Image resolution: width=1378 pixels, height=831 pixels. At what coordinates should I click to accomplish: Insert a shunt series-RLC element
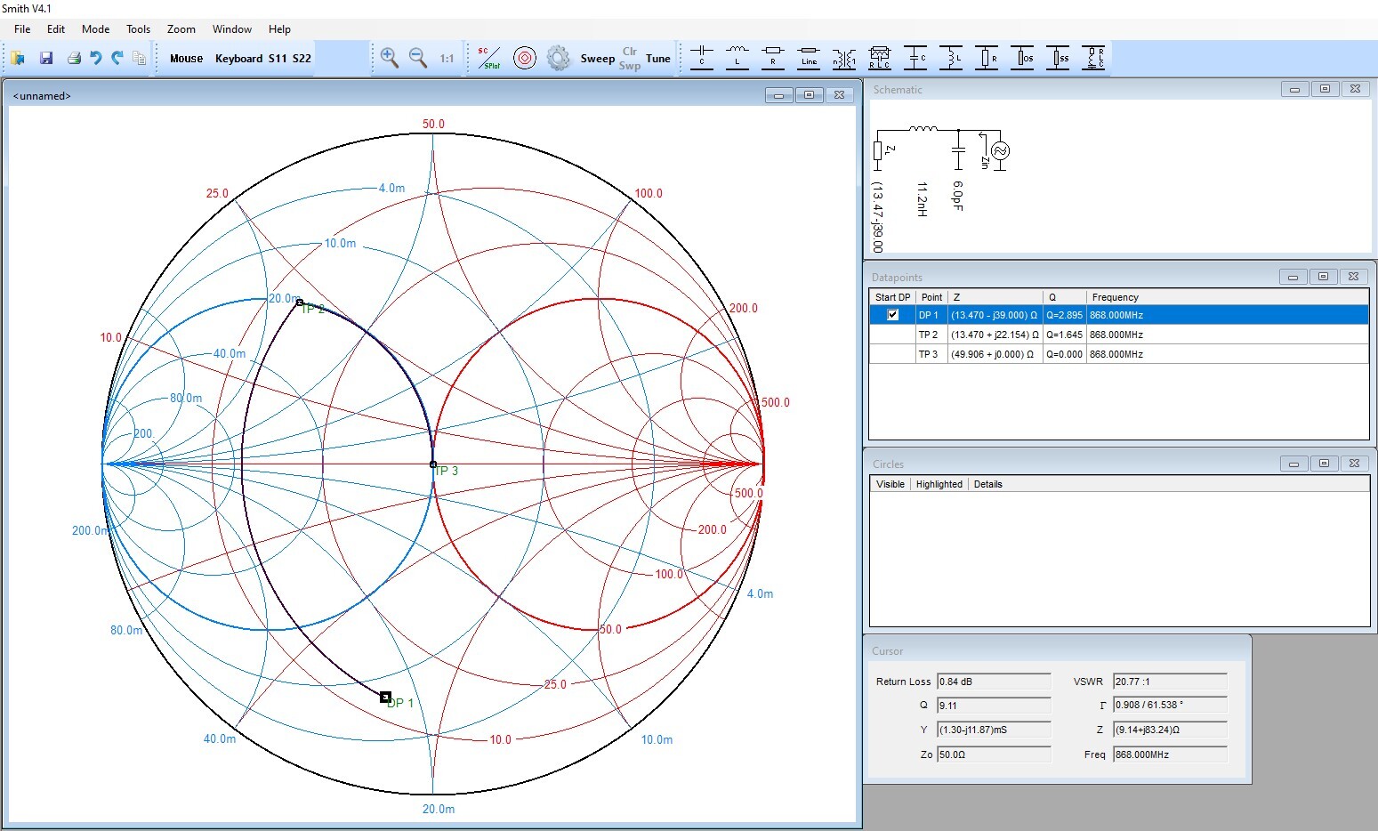pos(1093,58)
